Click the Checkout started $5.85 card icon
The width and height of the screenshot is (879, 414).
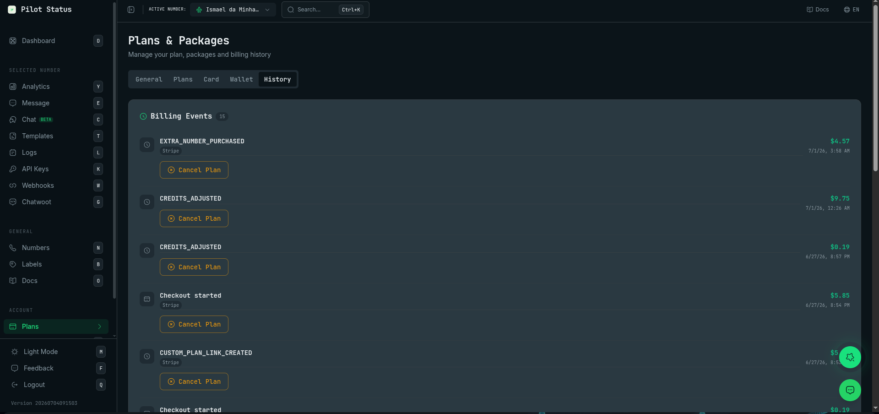point(147,299)
